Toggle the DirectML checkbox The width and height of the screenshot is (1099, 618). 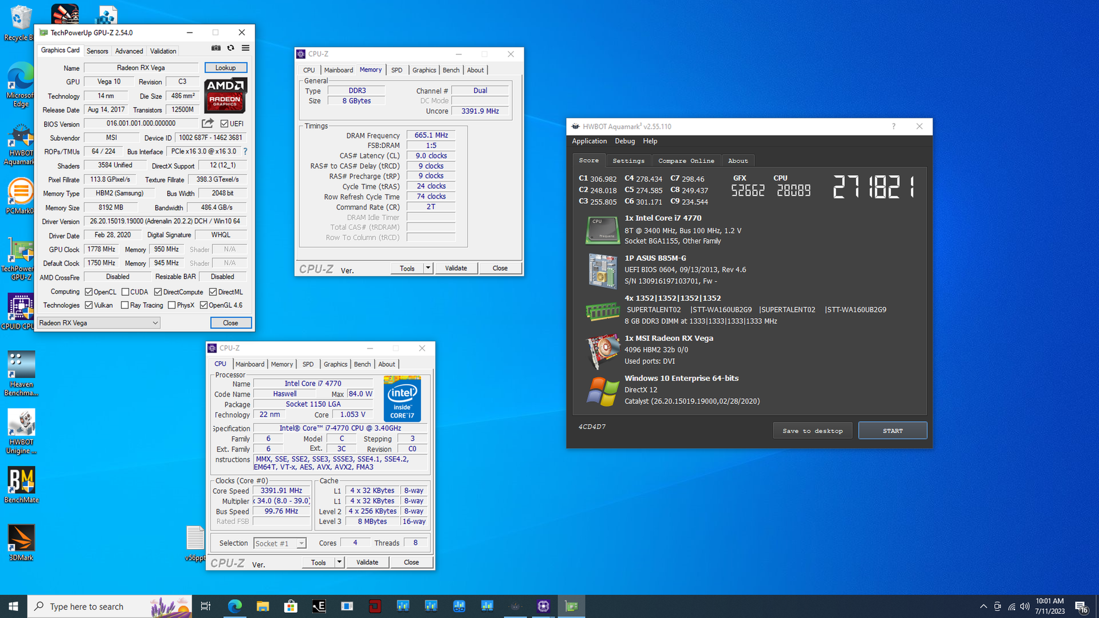[213, 292]
